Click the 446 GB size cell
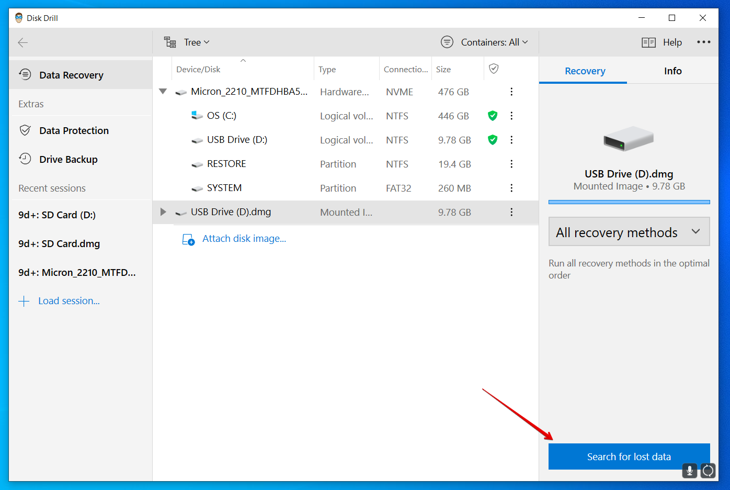The image size is (730, 490). 453,116
